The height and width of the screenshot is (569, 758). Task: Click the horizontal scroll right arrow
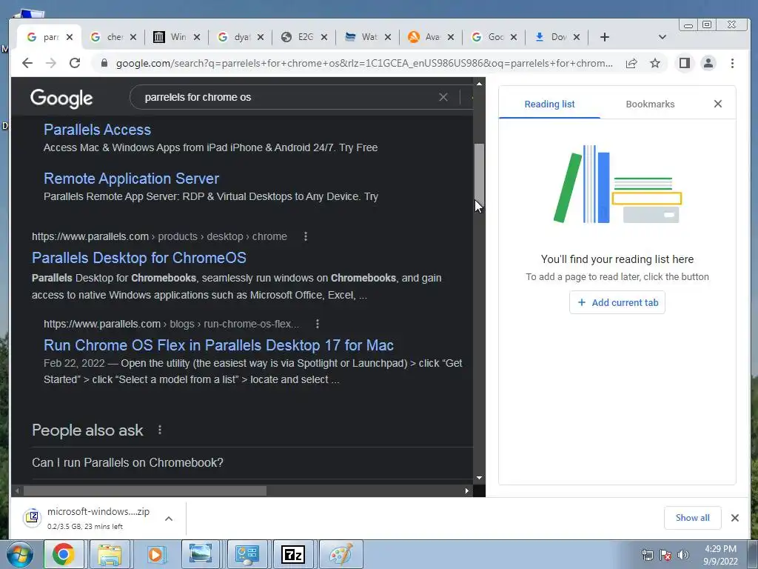[466, 490]
